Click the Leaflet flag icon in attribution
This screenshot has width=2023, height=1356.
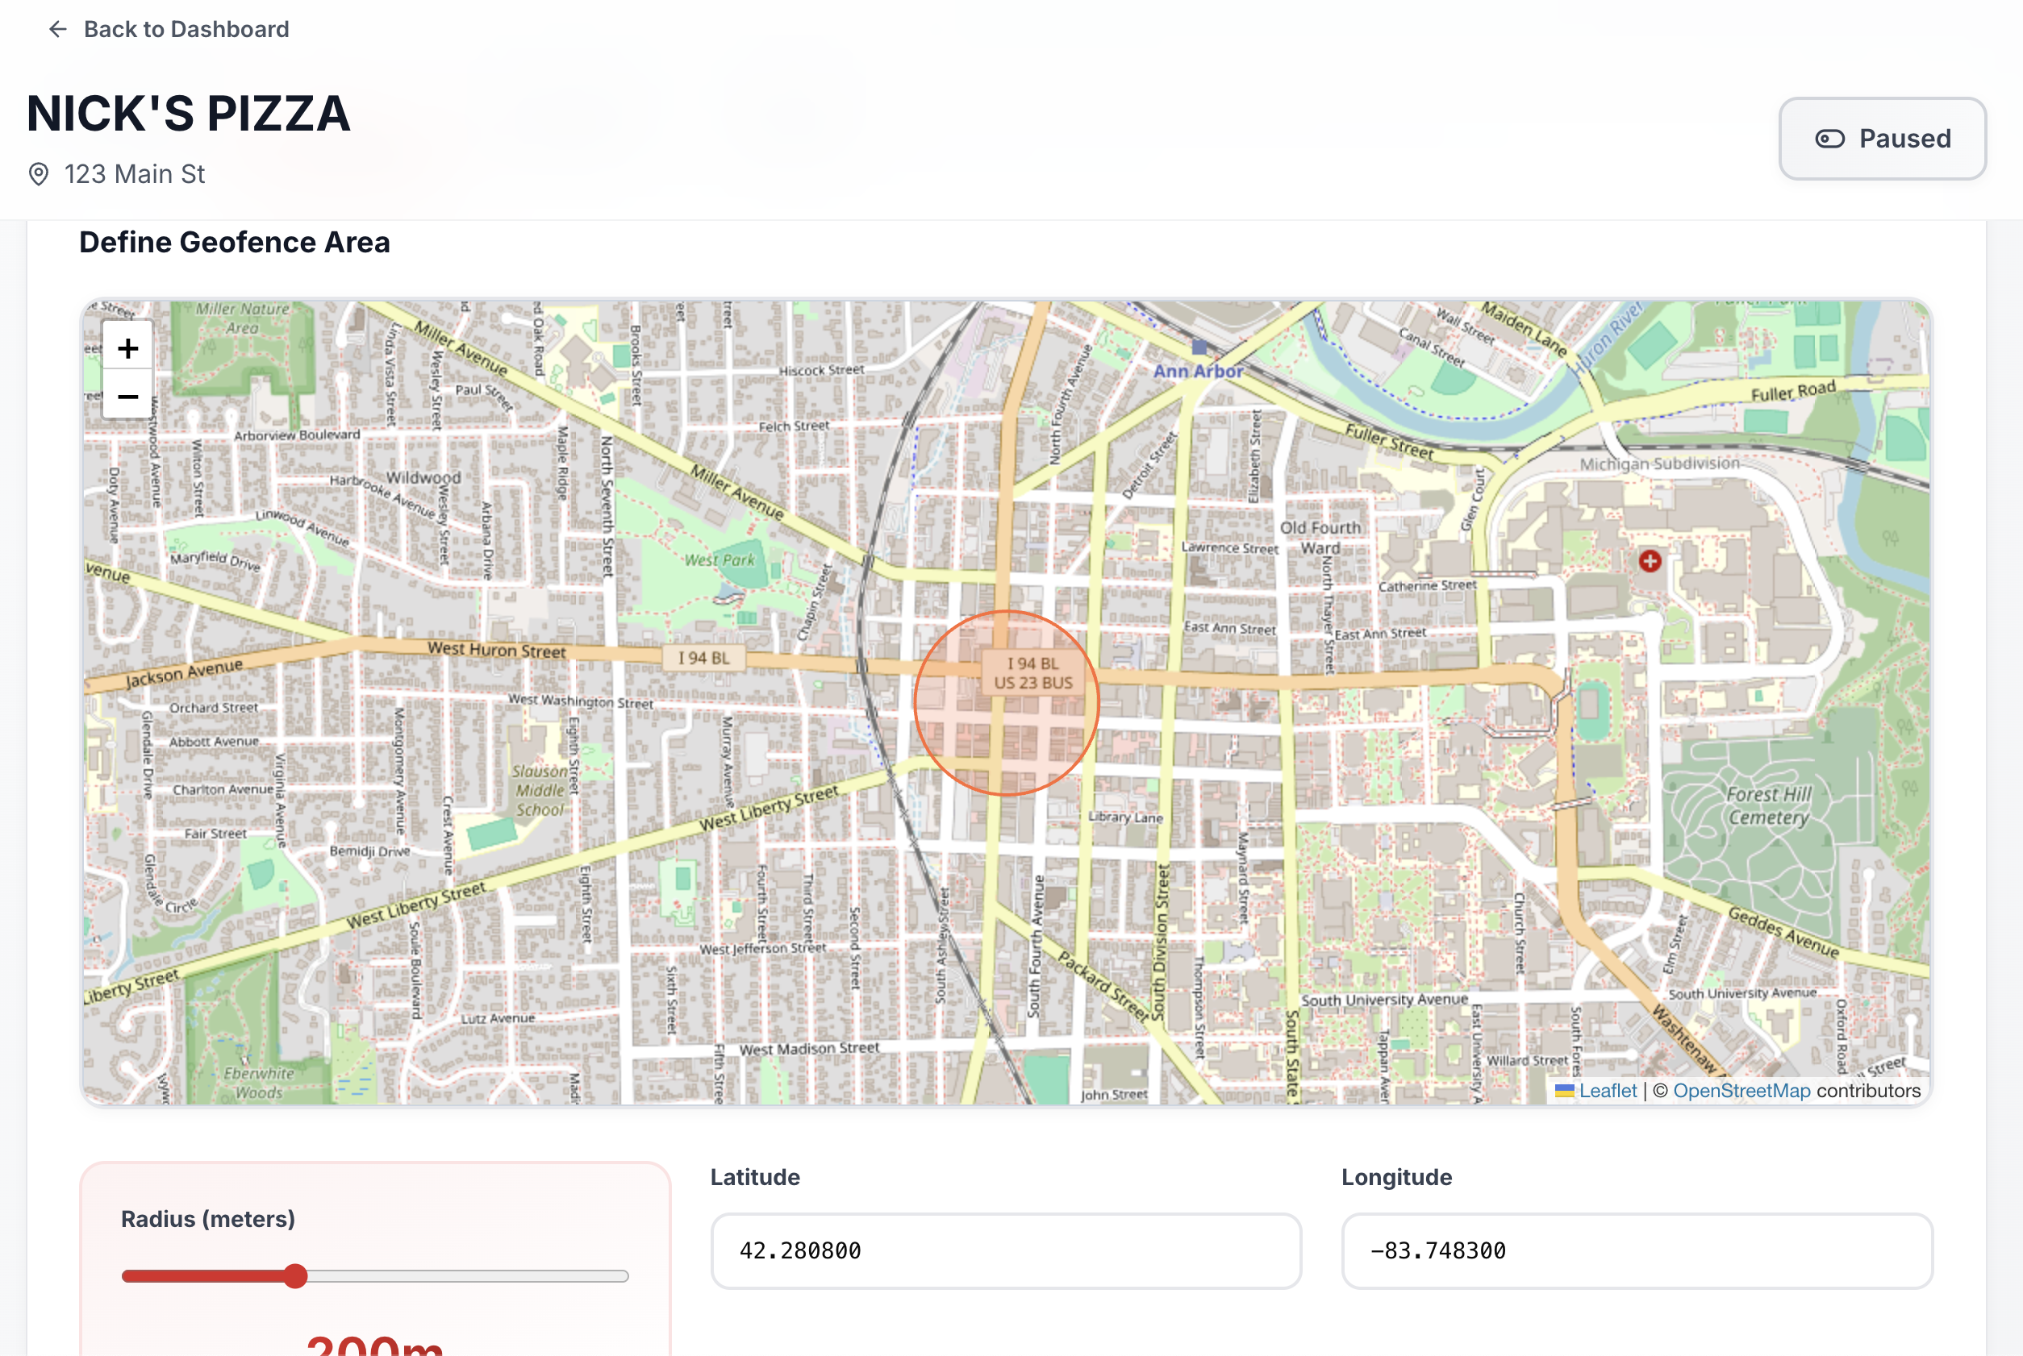tap(1563, 1092)
